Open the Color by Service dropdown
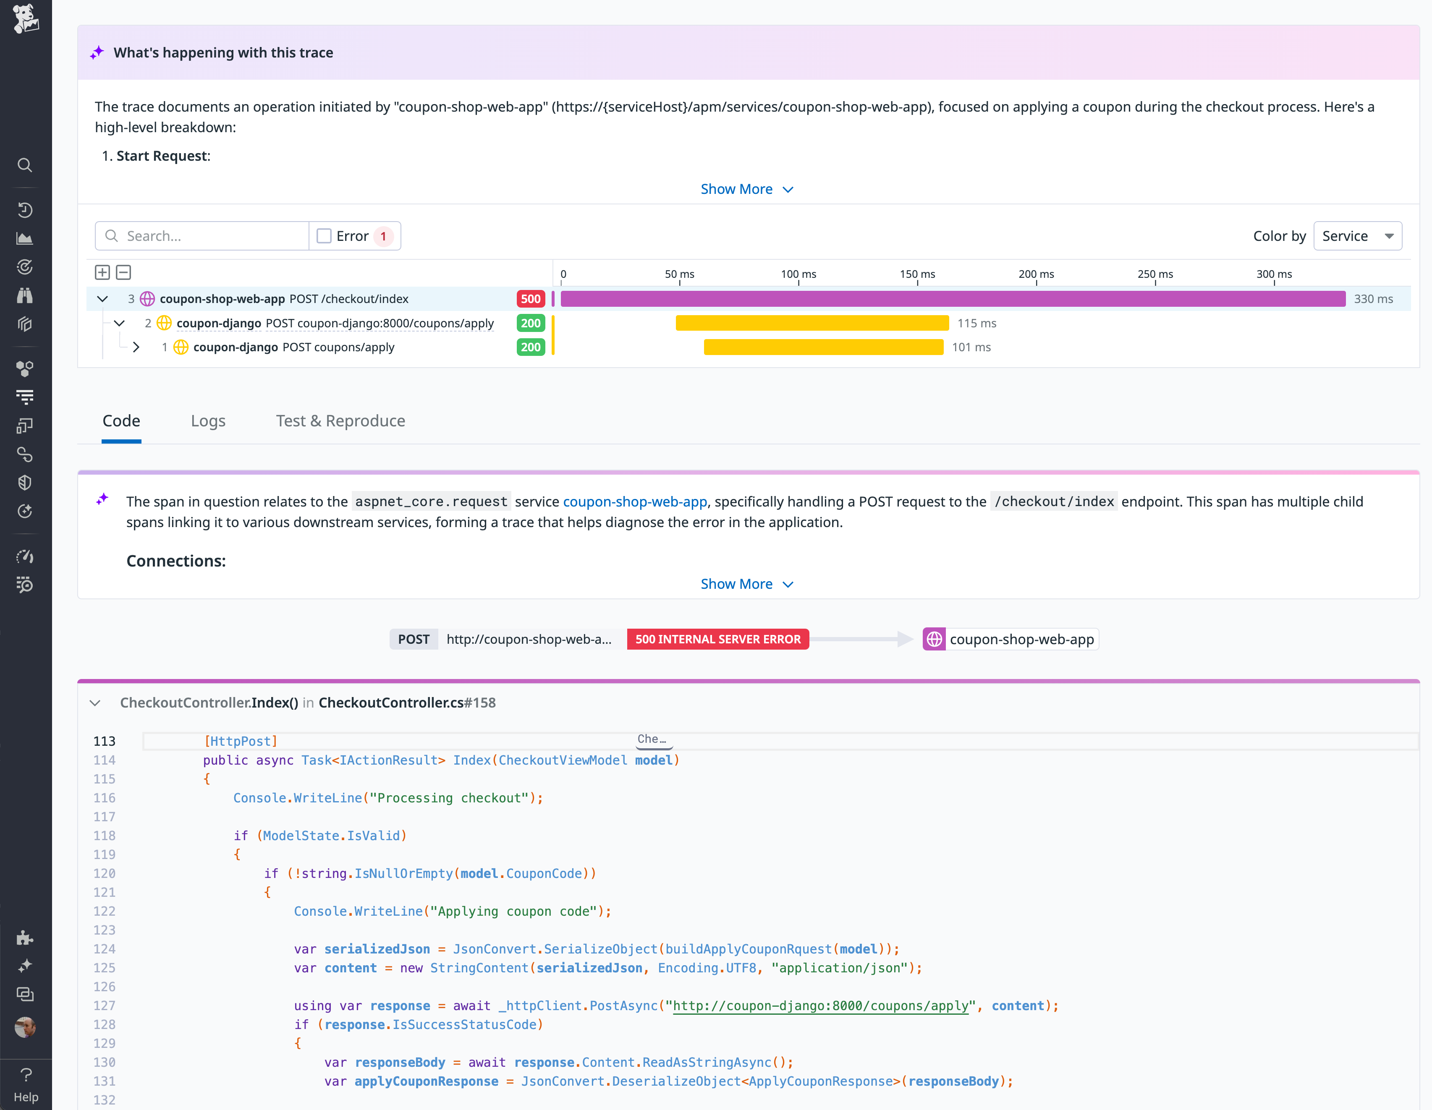This screenshot has width=1432, height=1110. [1356, 236]
